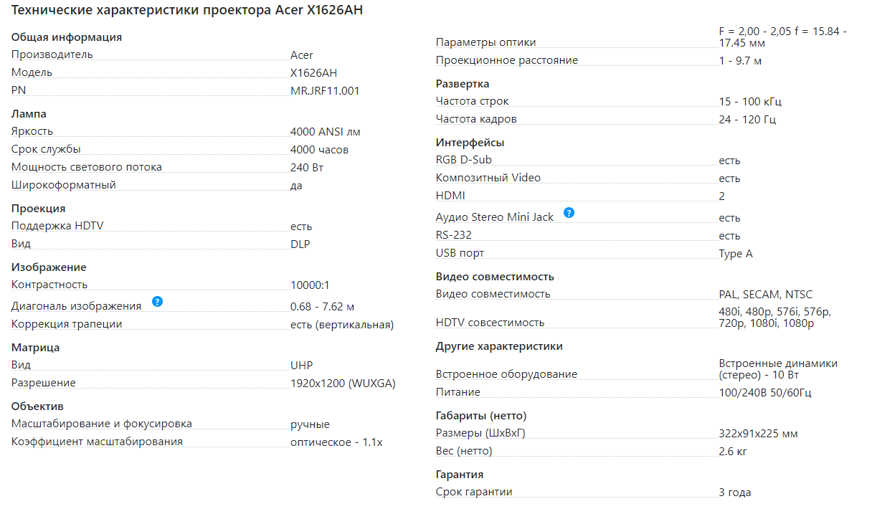Click the Видео совместимость value PAL, SECAM, NTSC
This screenshot has height=514, width=872.
[766, 295]
